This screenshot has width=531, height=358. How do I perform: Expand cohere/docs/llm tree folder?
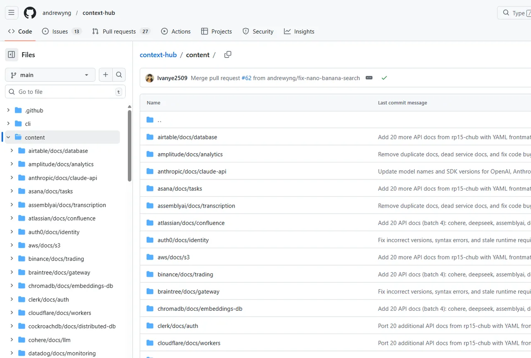[x=12, y=340]
